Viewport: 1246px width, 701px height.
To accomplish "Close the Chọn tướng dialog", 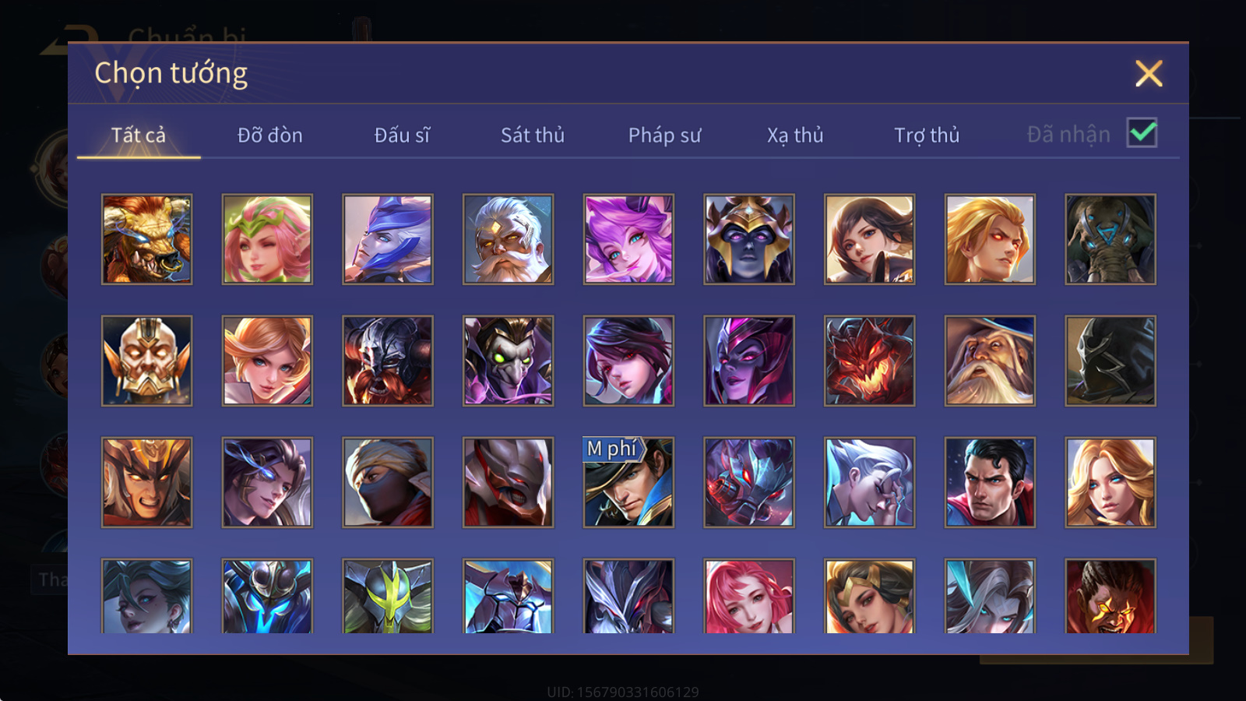I will (1149, 73).
